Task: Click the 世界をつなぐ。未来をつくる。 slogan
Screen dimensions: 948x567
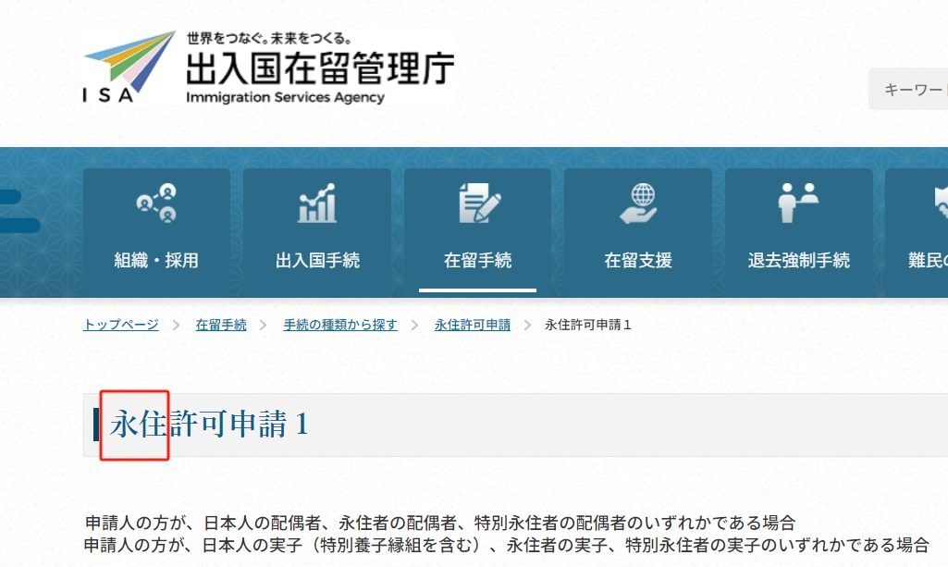Action: pyautogui.click(x=270, y=39)
